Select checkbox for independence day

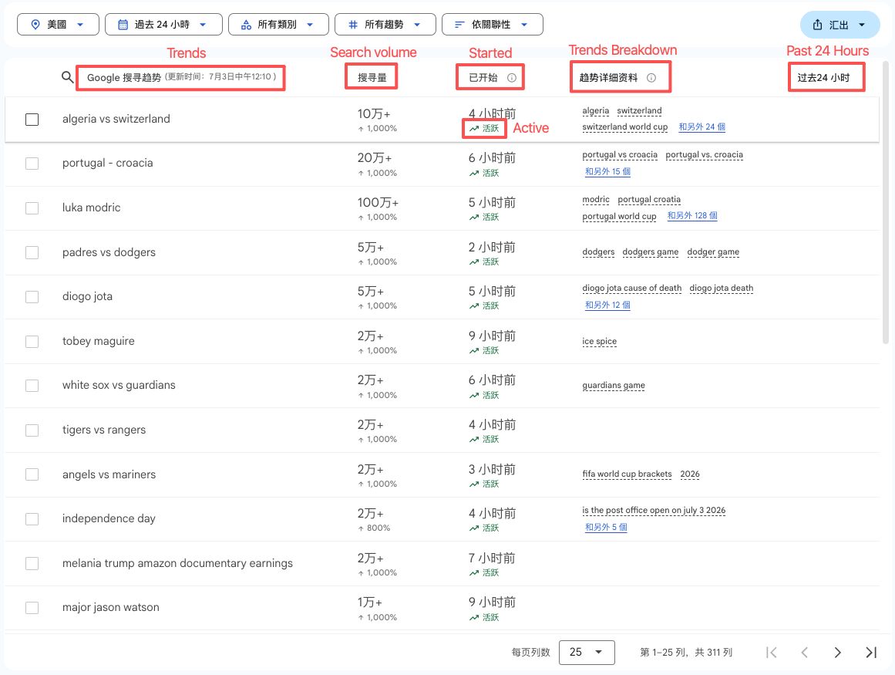point(32,519)
